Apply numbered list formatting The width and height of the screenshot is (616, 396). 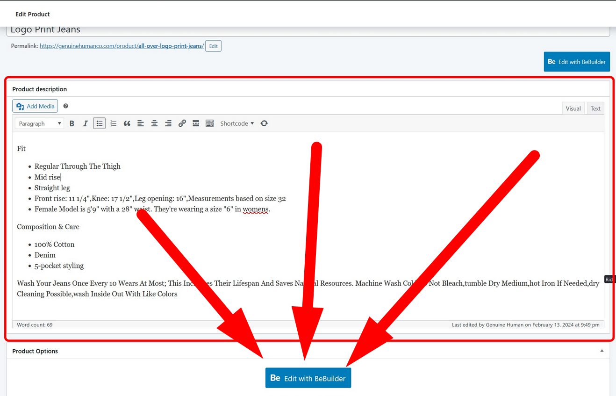[x=113, y=123]
